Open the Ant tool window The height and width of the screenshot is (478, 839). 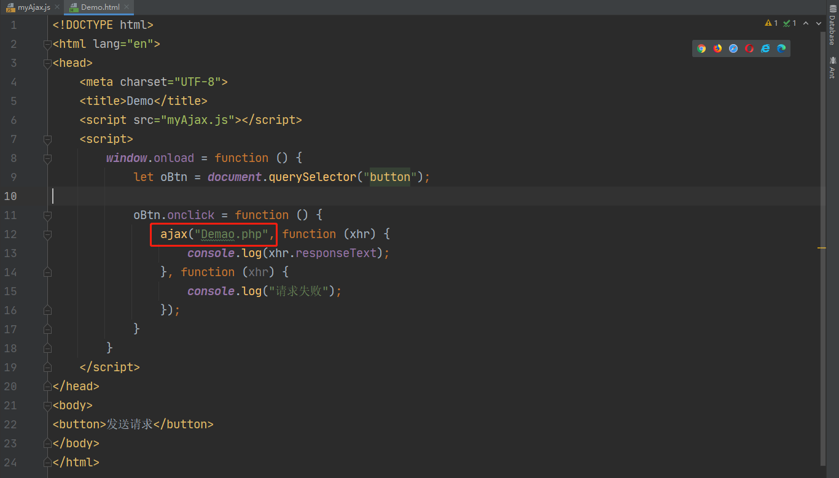832,67
